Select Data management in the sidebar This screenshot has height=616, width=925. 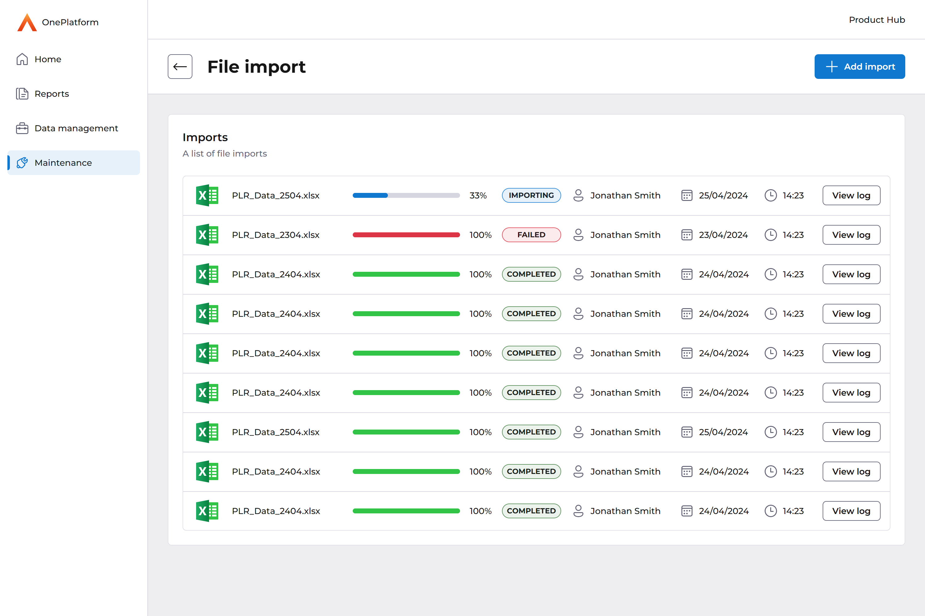click(x=76, y=129)
